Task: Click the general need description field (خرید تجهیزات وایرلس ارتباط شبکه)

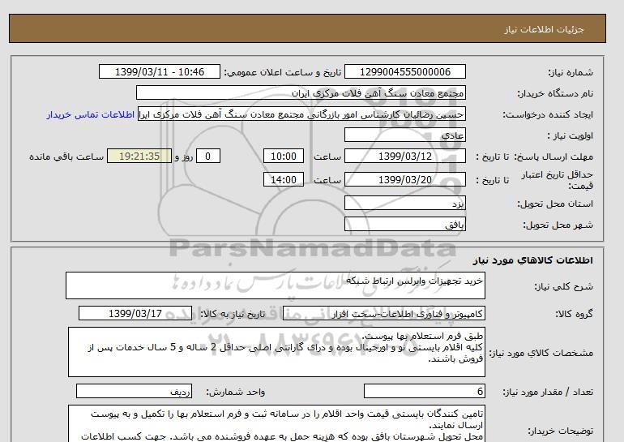Action: 276,285
